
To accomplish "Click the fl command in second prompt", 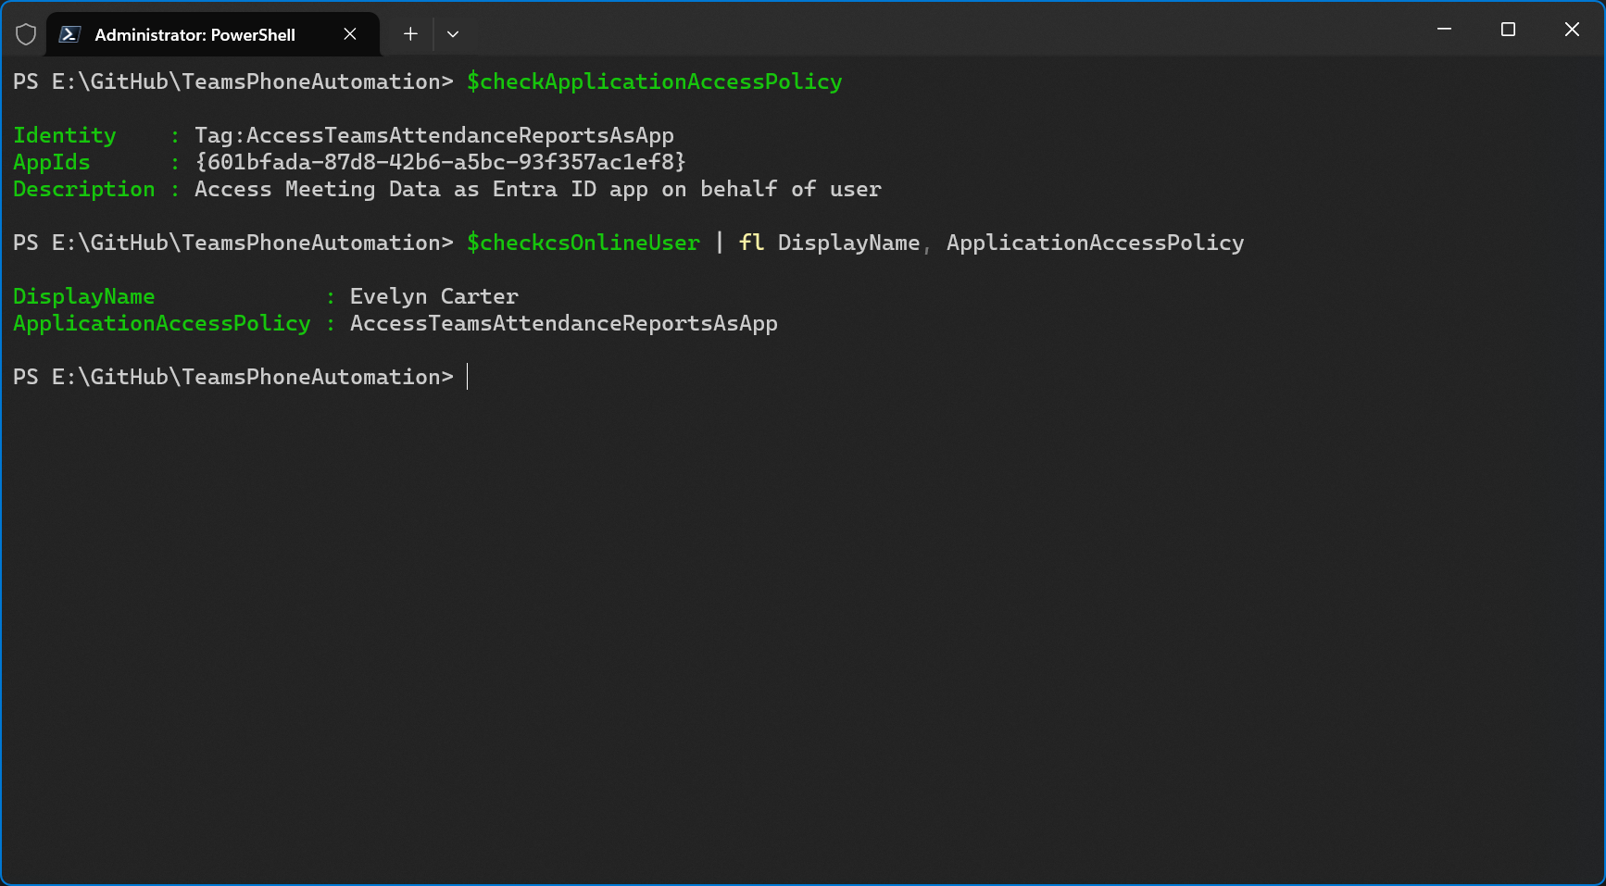I will (751, 243).
